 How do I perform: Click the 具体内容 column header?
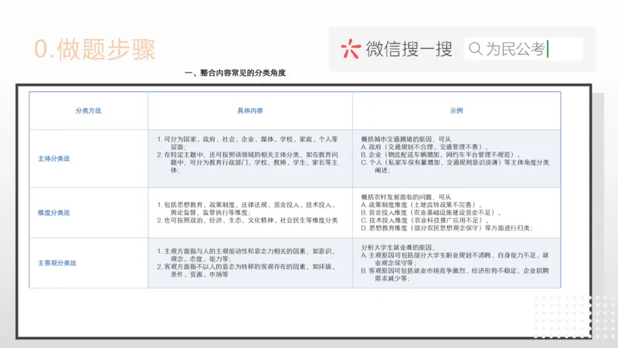[x=250, y=111]
